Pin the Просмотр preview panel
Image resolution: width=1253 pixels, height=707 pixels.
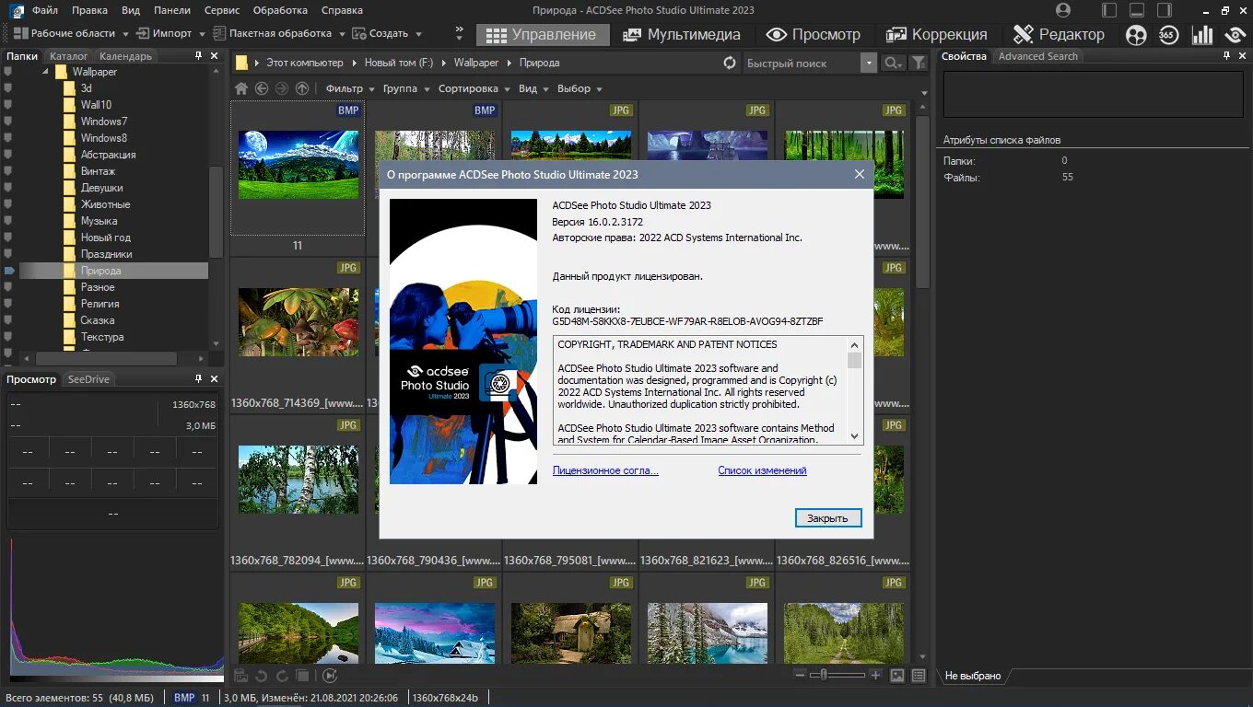[198, 379]
